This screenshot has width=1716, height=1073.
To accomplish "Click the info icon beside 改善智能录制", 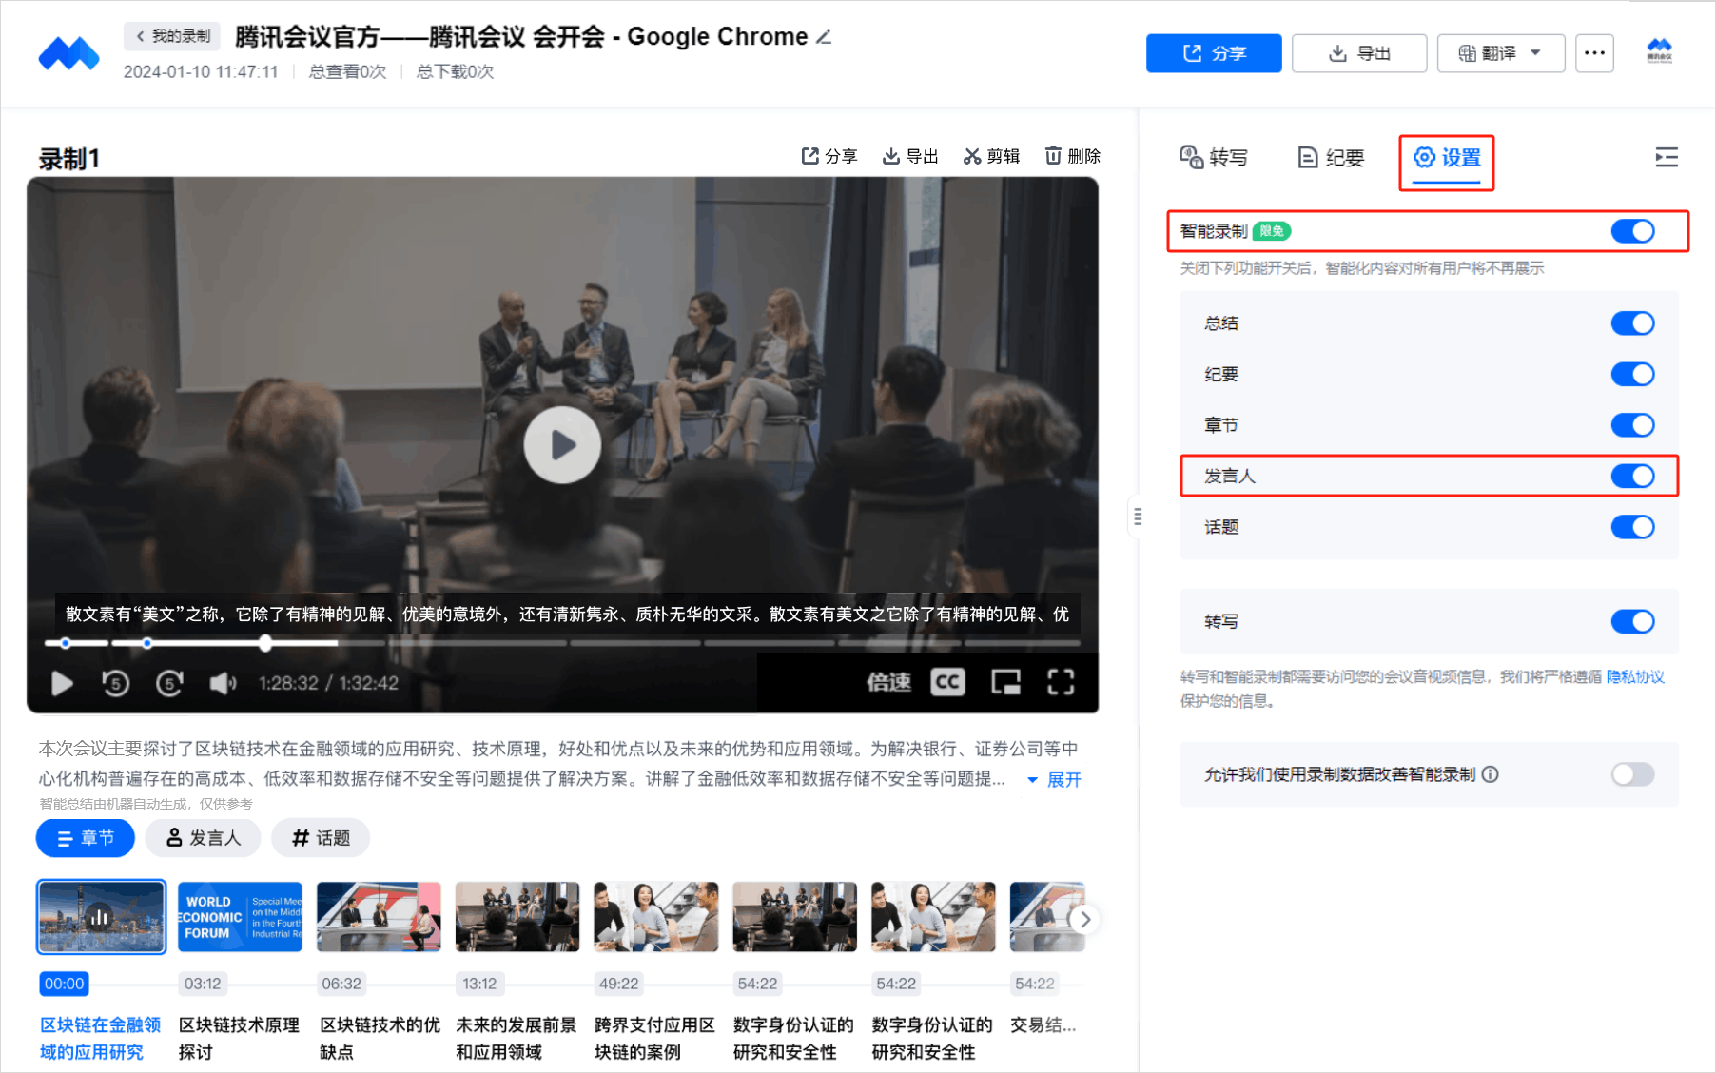I will (1491, 774).
